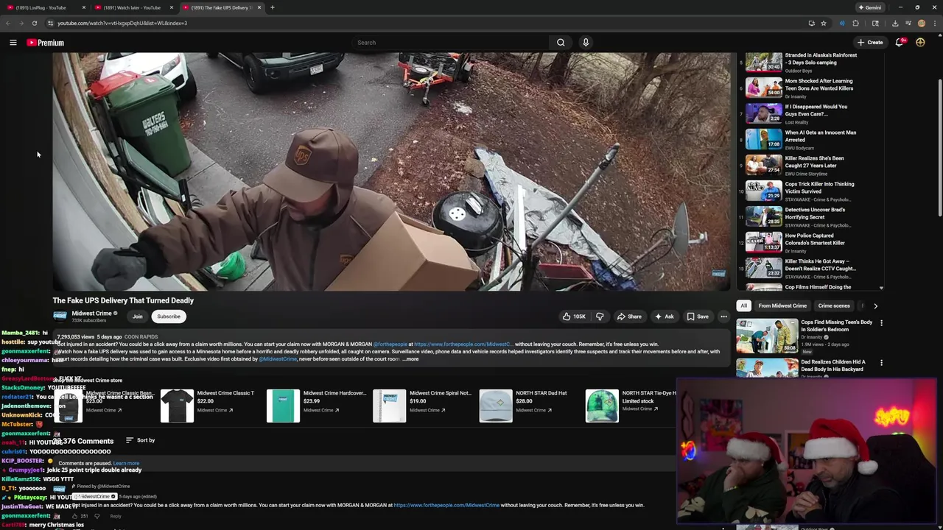Play Cops Find Missing Teen's Body thumbnail
943x530 pixels.
766,336
